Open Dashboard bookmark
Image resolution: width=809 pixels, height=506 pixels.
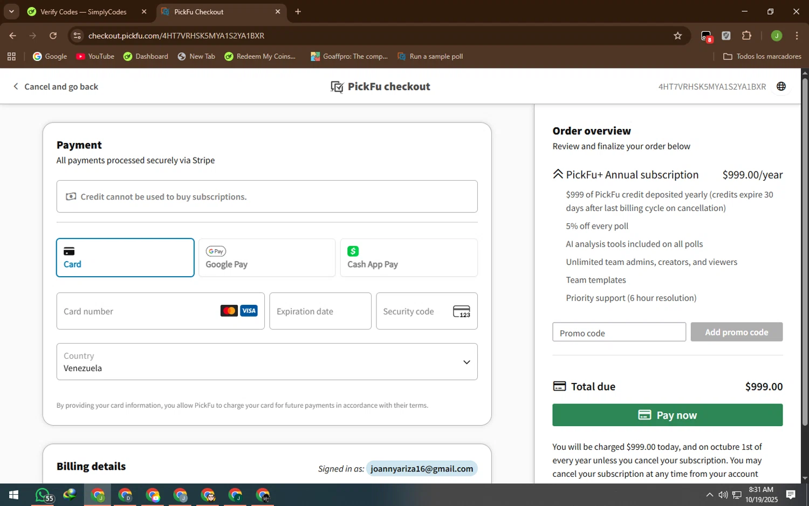coord(146,57)
